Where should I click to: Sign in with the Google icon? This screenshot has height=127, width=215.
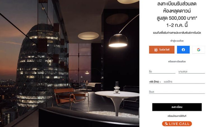click(x=198, y=50)
